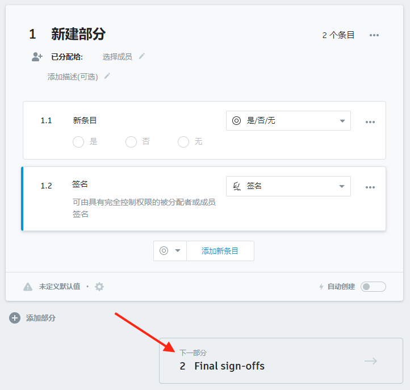Select the 否 radio option

click(x=131, y=142)
